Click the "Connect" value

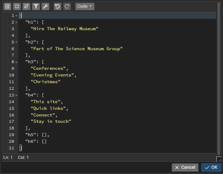tap(43, 115)
